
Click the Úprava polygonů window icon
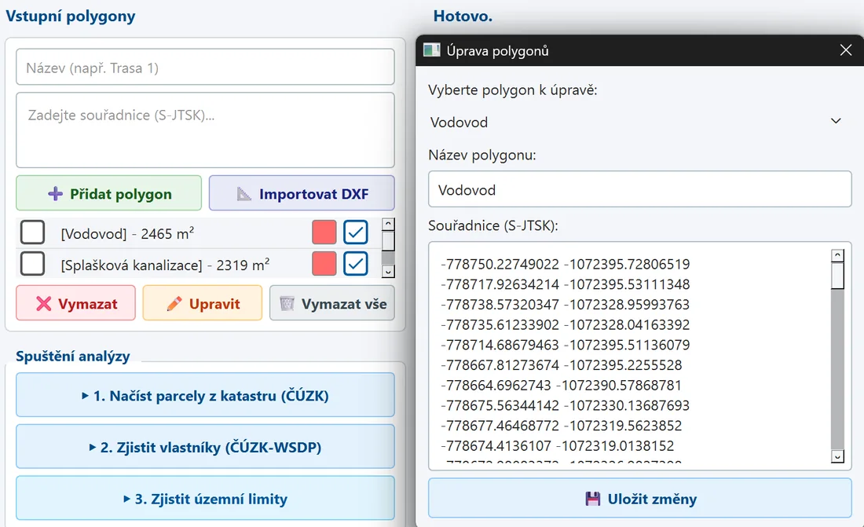coord(431,51)
